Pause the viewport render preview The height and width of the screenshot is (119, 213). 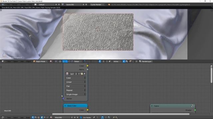[136, 61]
